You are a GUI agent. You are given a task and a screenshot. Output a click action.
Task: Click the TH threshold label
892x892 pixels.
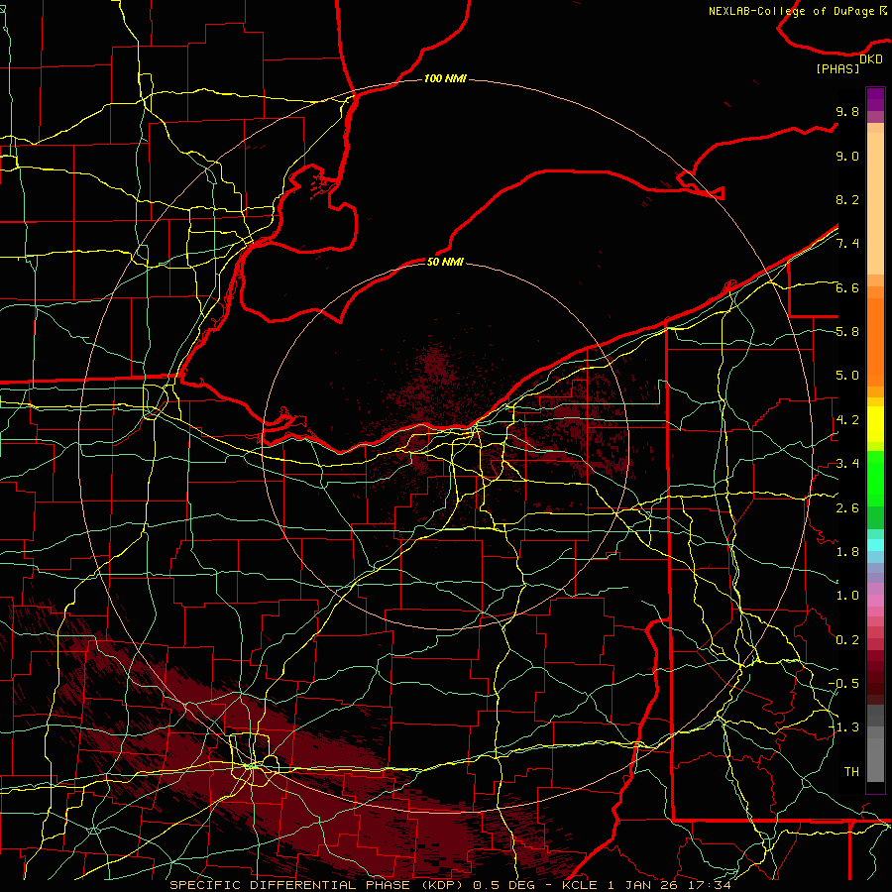click(x=851, y=772)
